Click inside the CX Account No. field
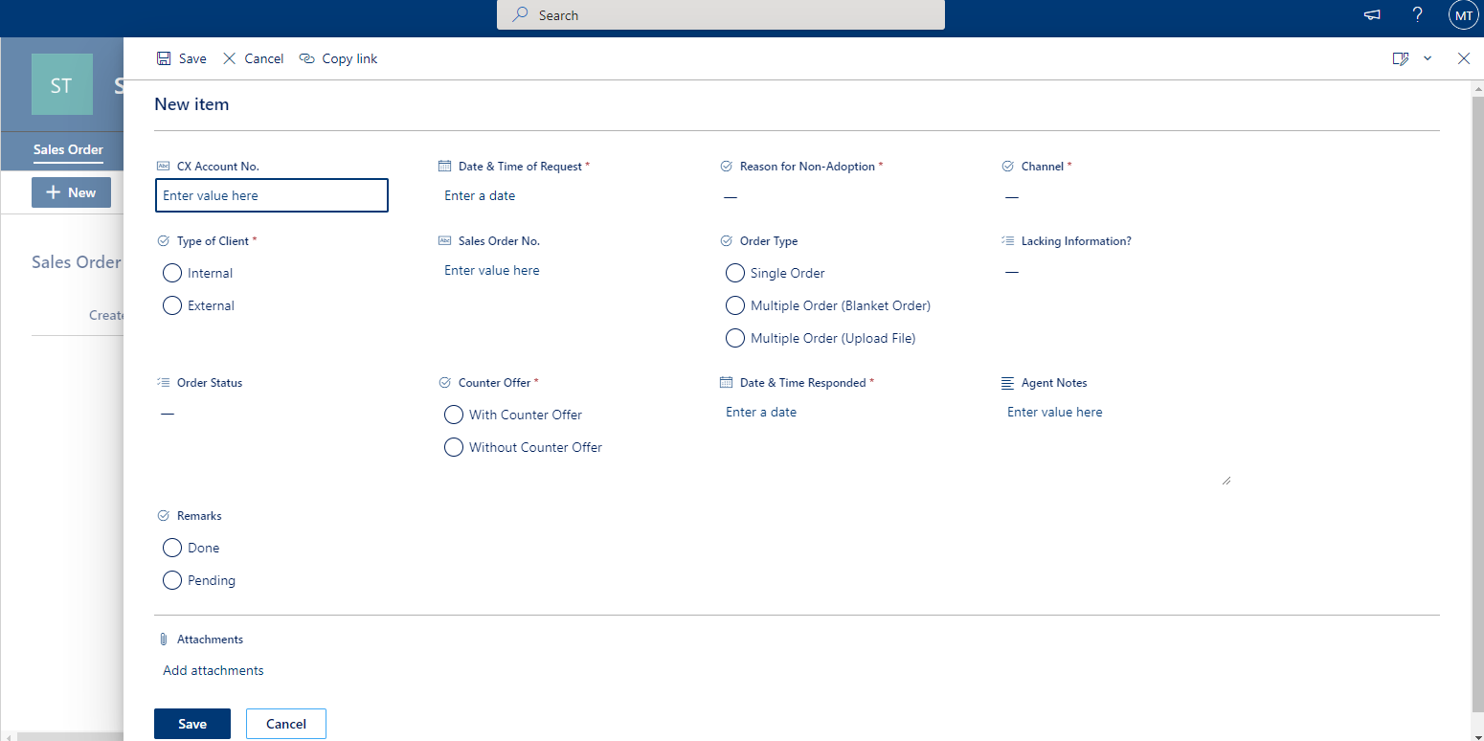 click(x=271, y=195)
